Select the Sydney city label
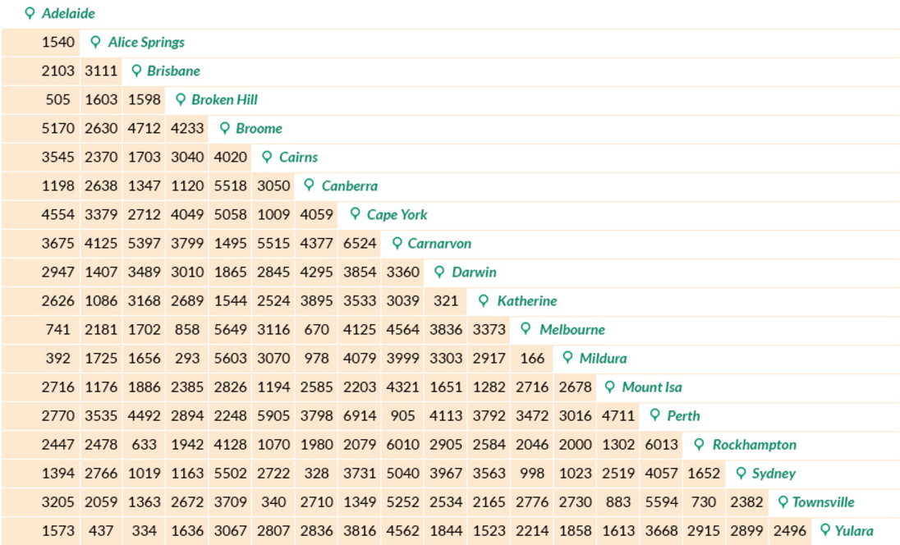 point(774,474)
